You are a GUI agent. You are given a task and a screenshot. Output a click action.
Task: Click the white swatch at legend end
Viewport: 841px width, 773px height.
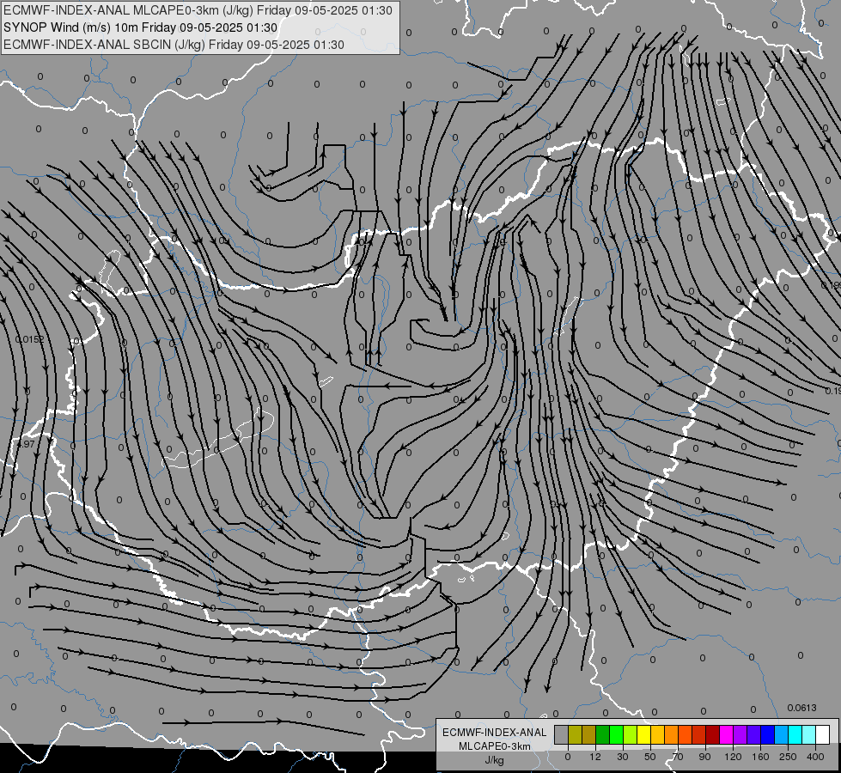coord(823,734)
